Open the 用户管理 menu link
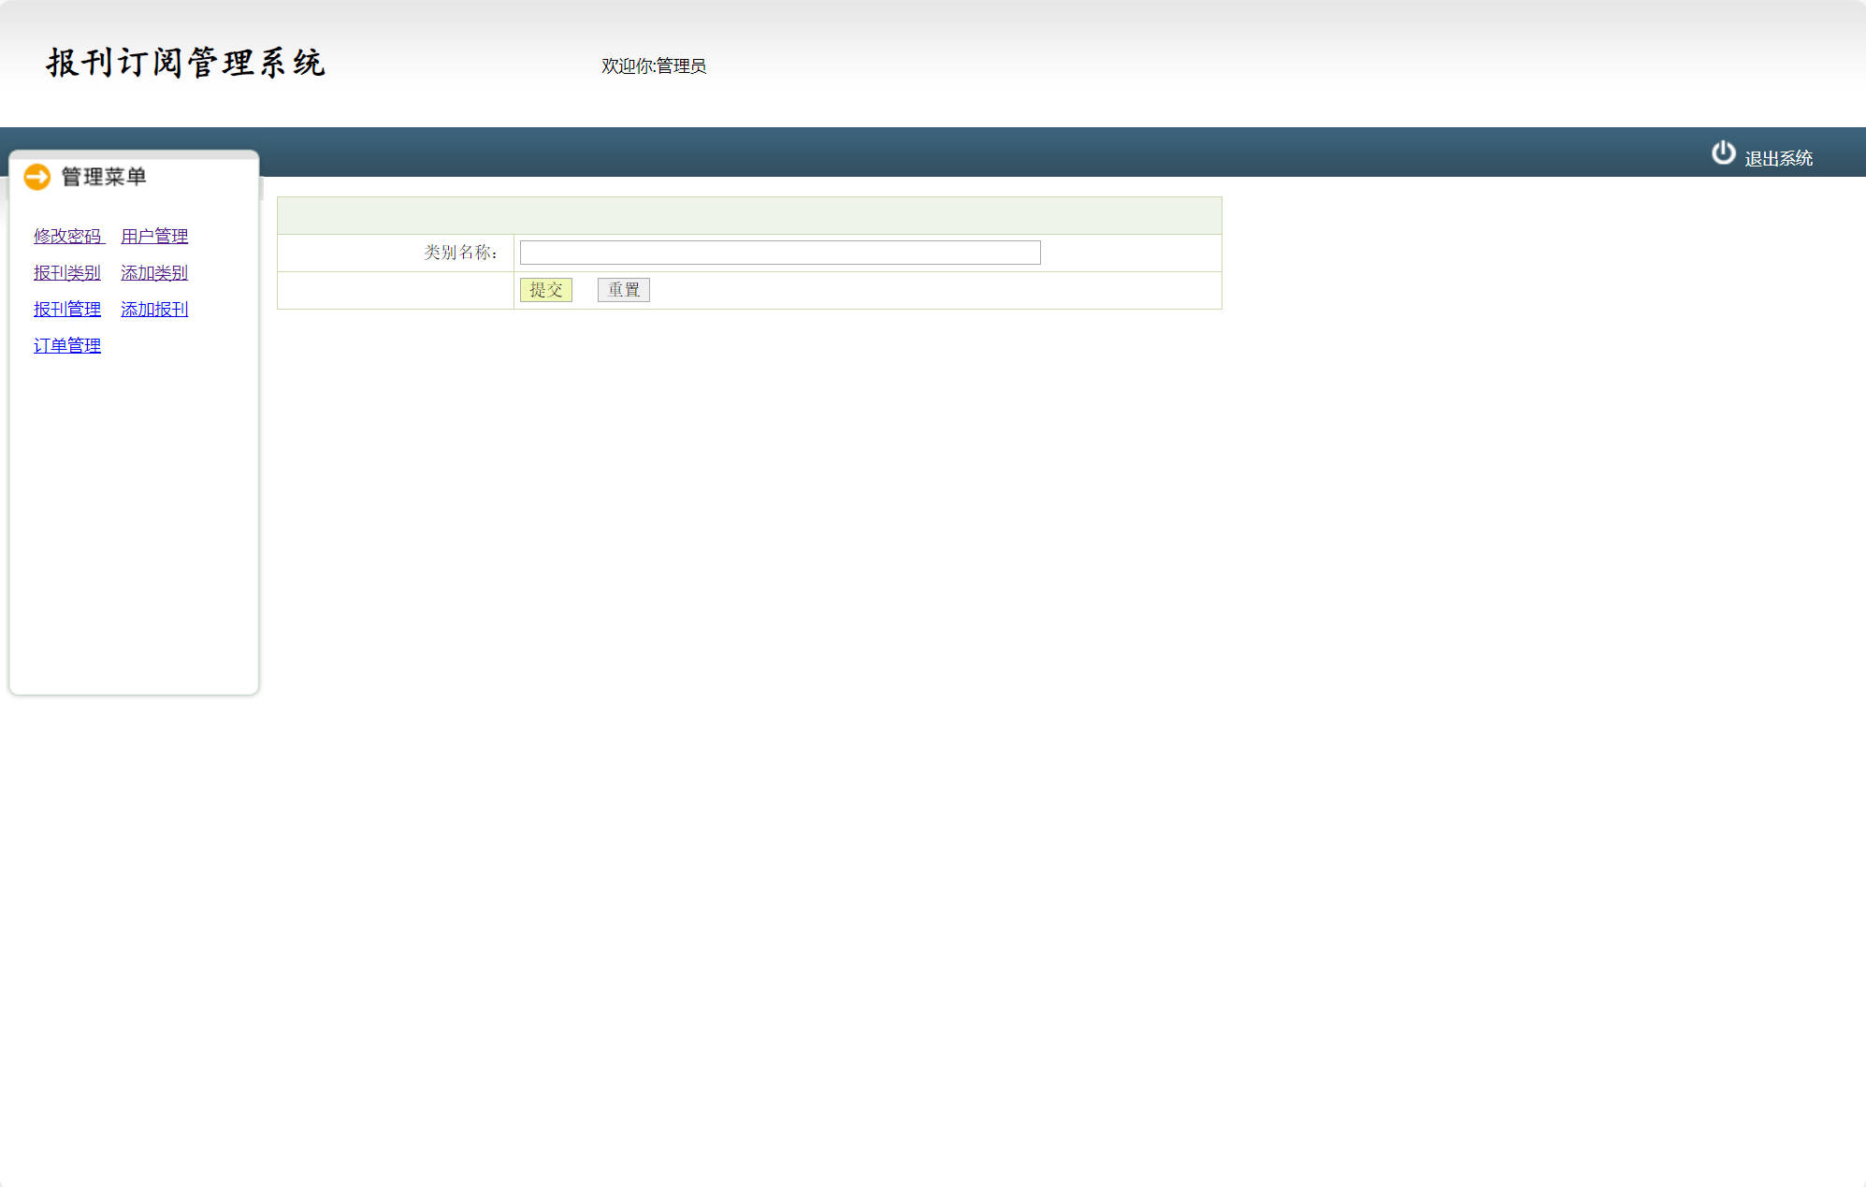 [x=154, y=237]
